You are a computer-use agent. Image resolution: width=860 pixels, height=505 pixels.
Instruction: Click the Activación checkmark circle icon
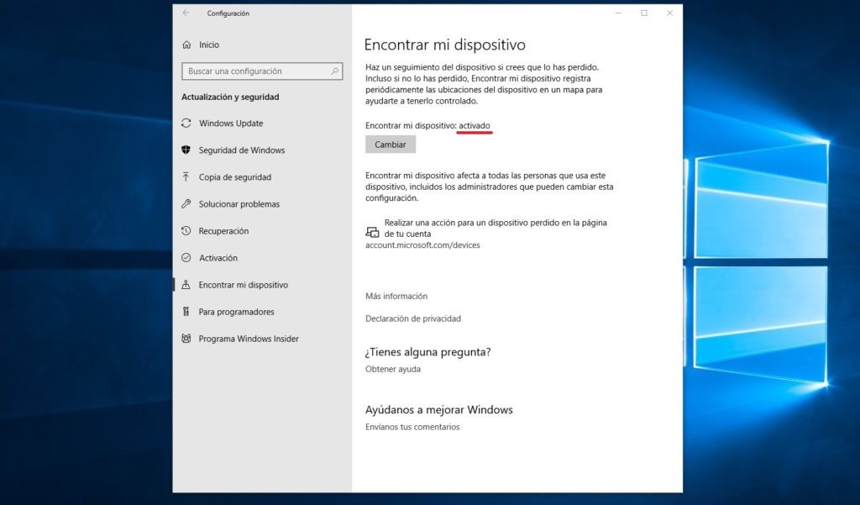pos(186,257)
